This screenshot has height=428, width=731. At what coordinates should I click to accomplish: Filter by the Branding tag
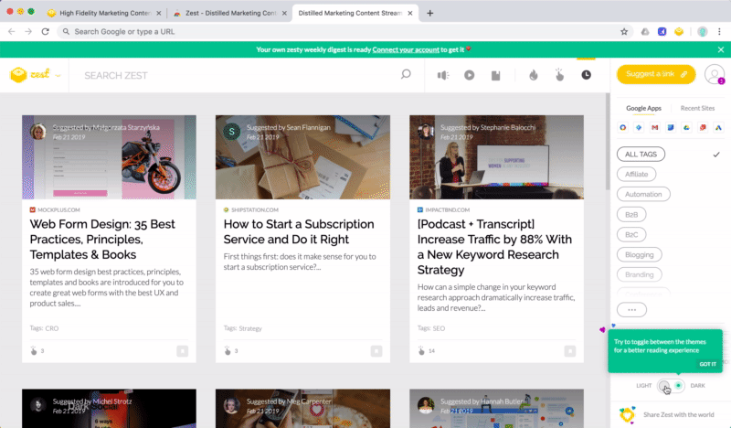coord(639,275)
